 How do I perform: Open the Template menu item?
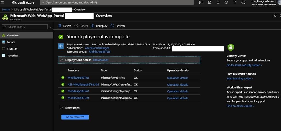(x=26, y=56)
